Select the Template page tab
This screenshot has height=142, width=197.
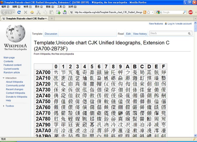pyautogui.click(x=37, y=34)
